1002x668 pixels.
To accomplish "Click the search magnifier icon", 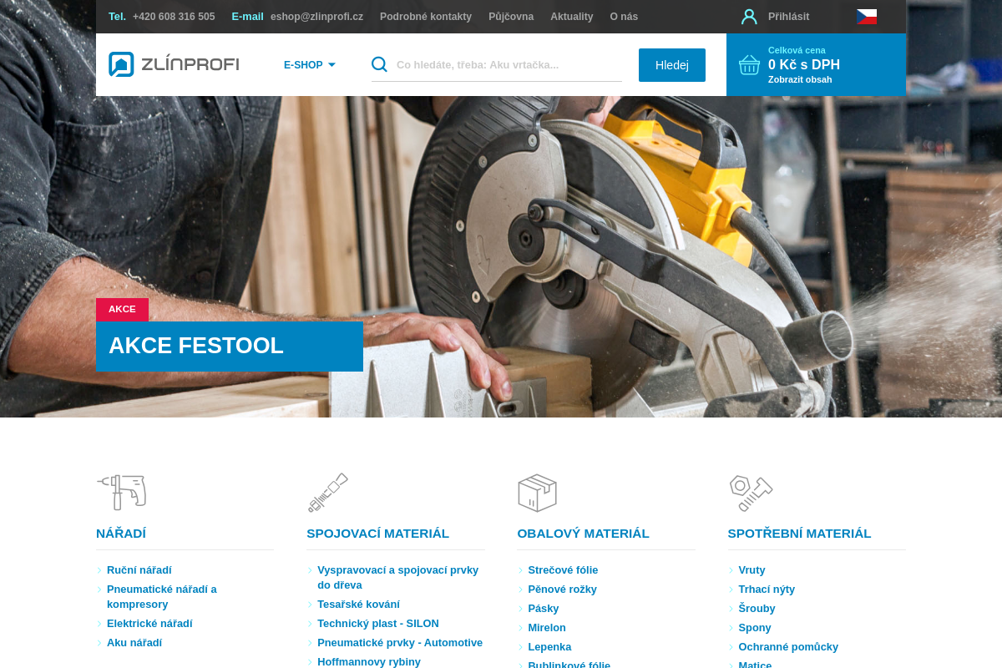I will (379, 64).
